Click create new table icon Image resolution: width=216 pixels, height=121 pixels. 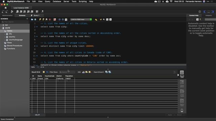pyautogui.click(x=21, y=12)
